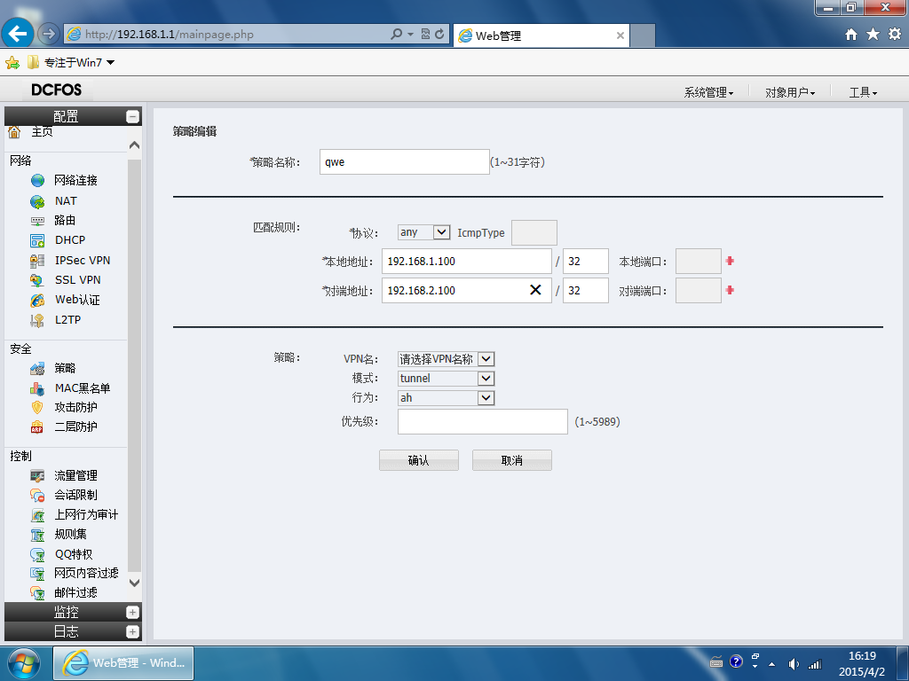
Task: Expand the 监控 panel section
Action: [133, 613]
